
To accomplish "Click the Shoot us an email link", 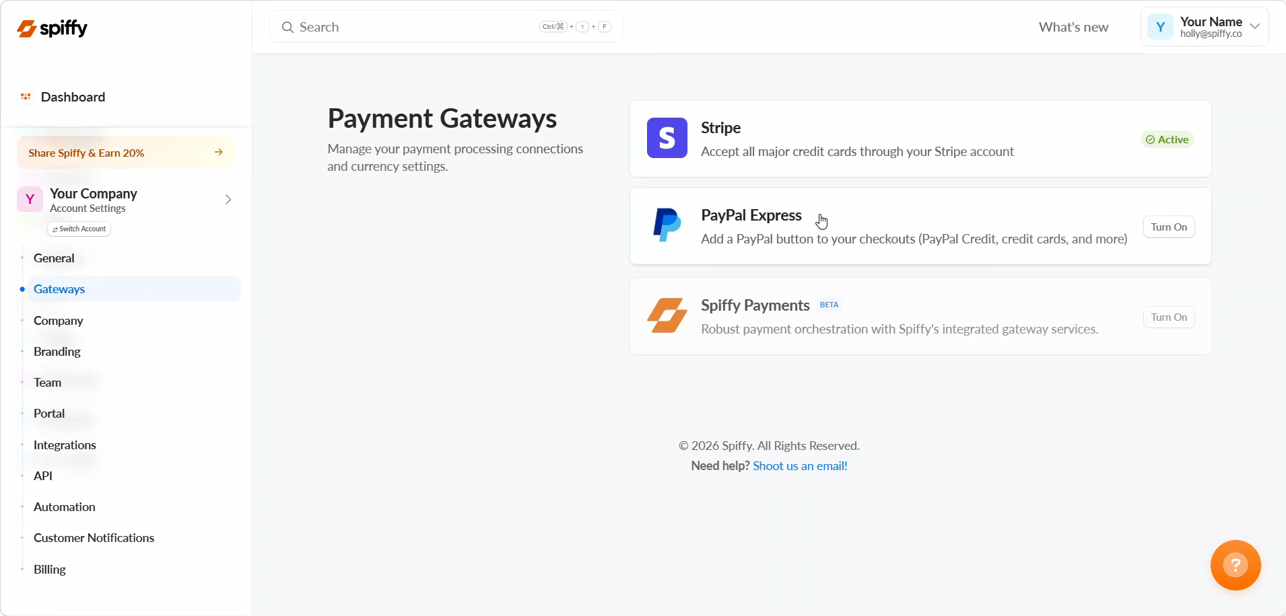I will coord(800,466).
